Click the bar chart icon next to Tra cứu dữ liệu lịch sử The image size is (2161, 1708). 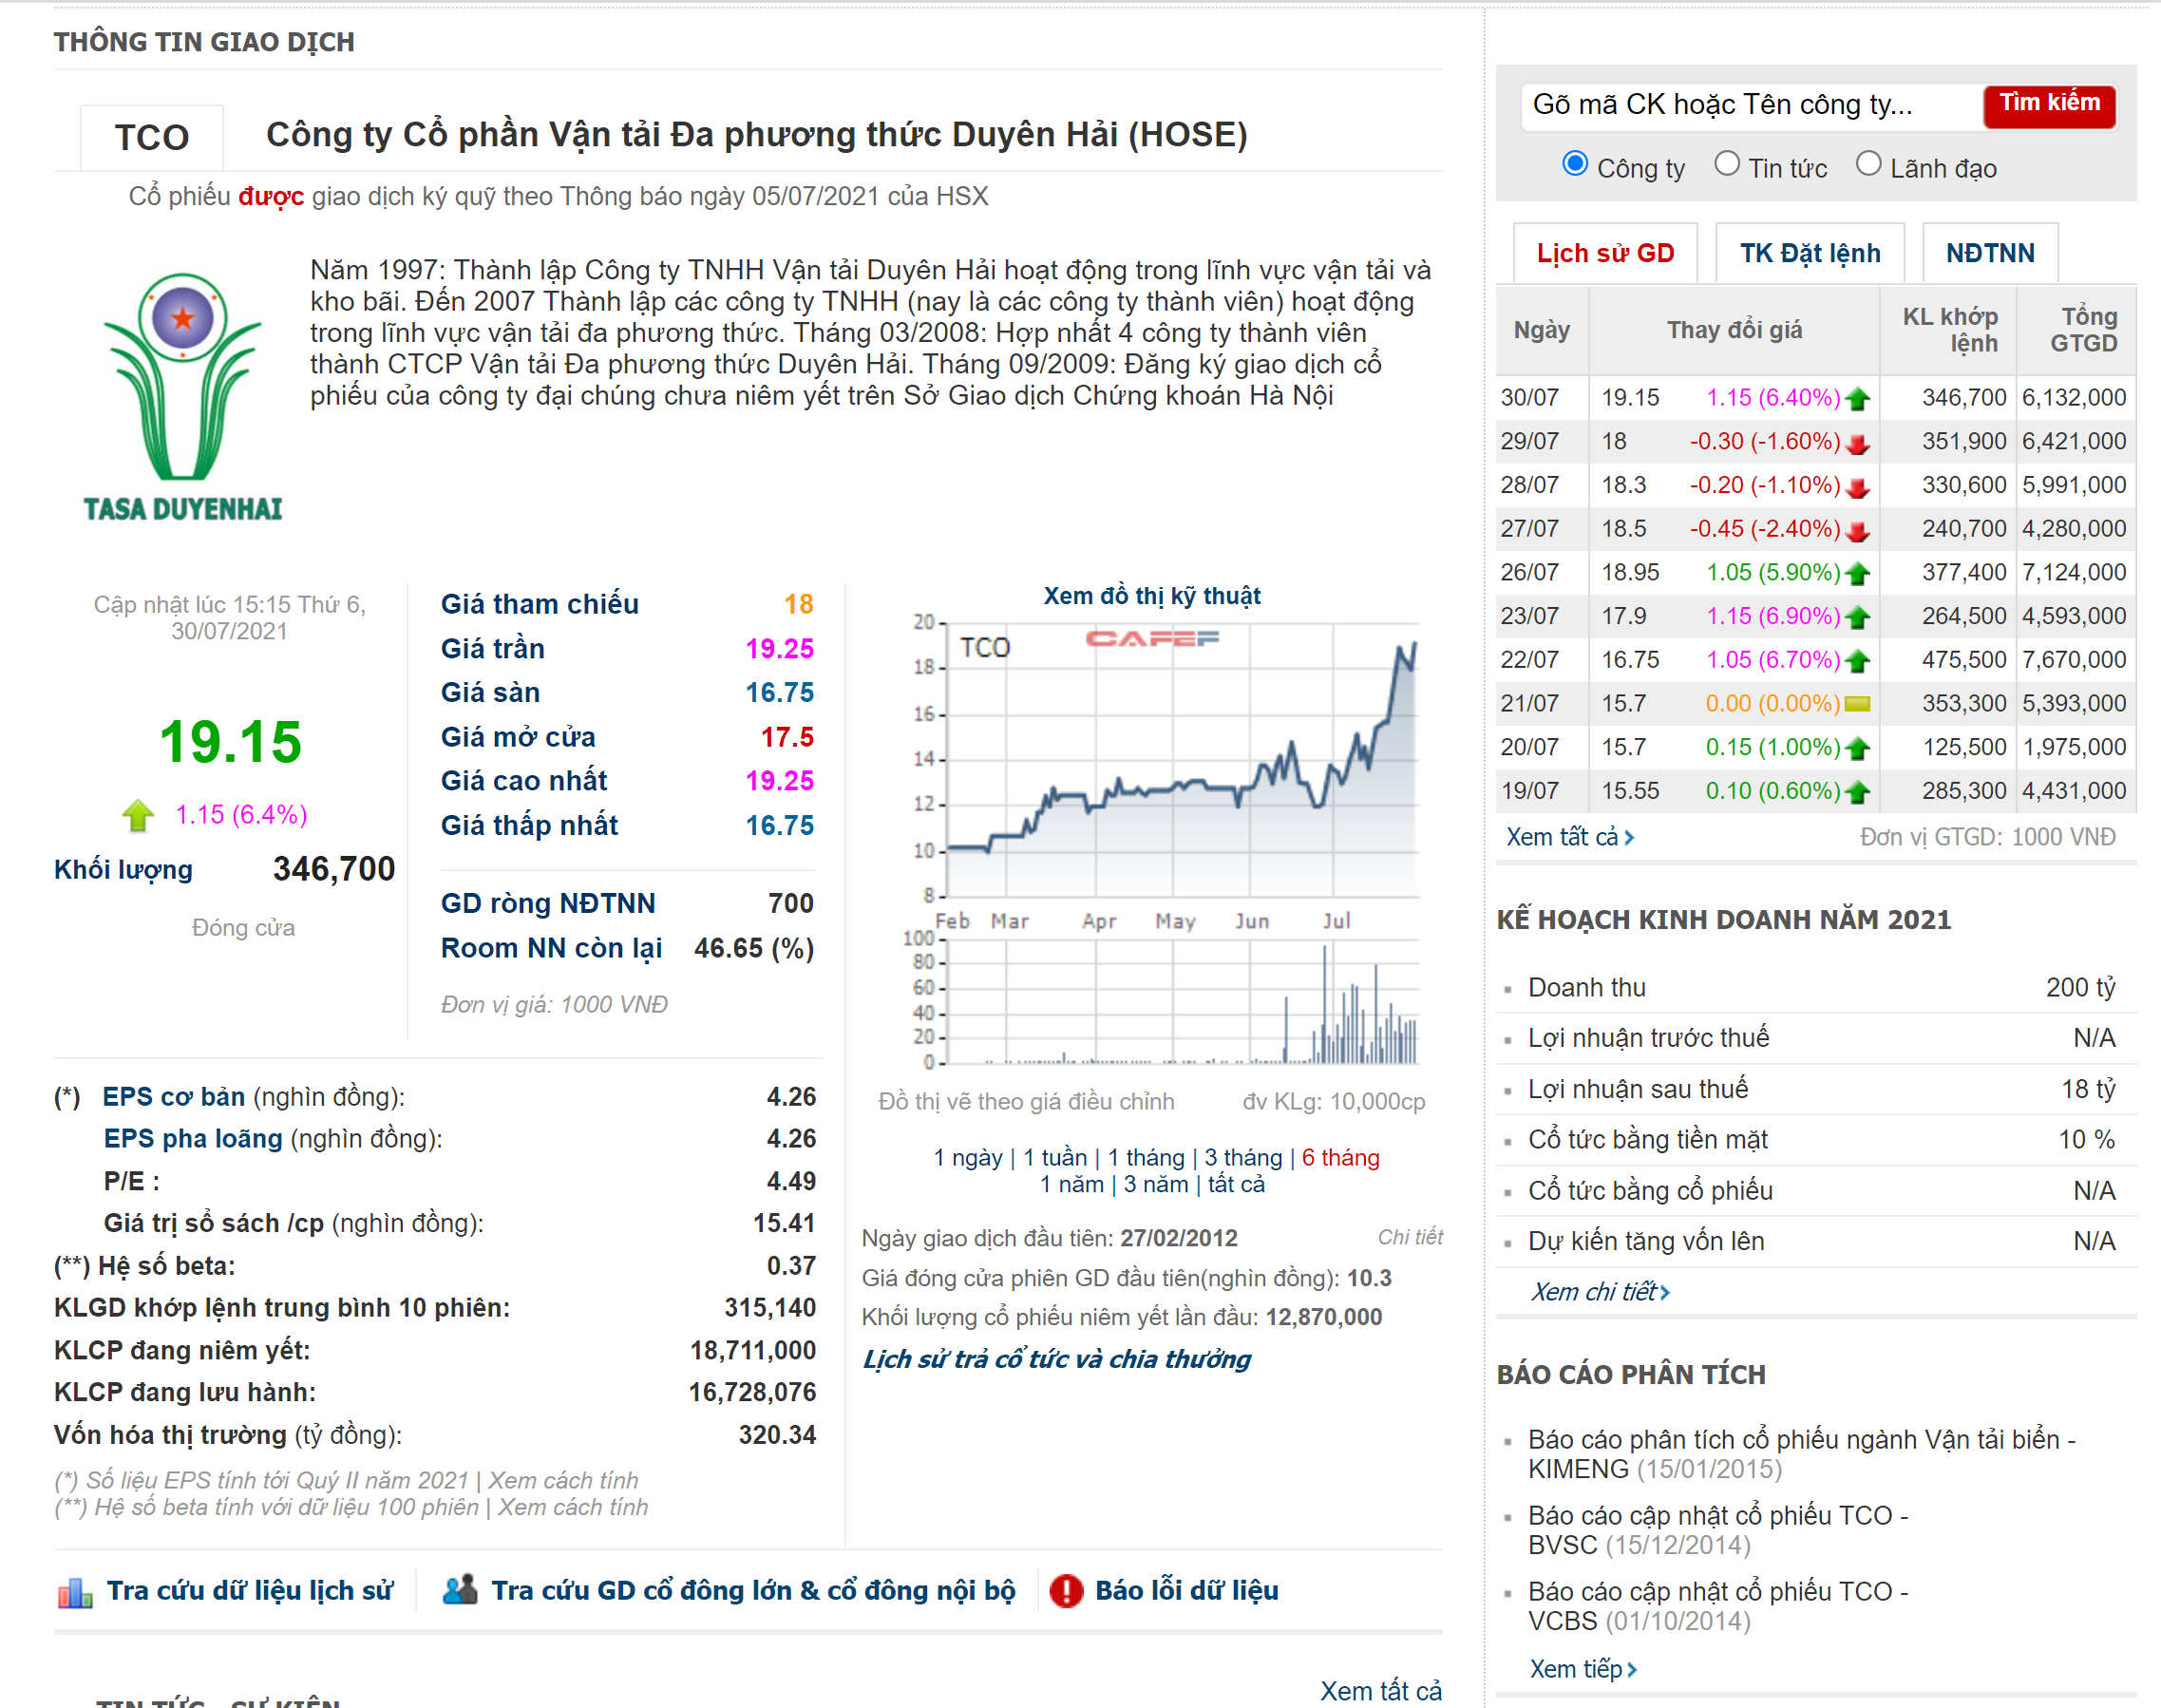pos(75,1592)
